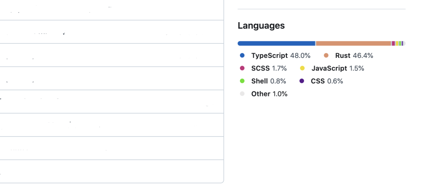Click the Languages section heading
This screenshot has width=443, height=185.
point(261,26)
